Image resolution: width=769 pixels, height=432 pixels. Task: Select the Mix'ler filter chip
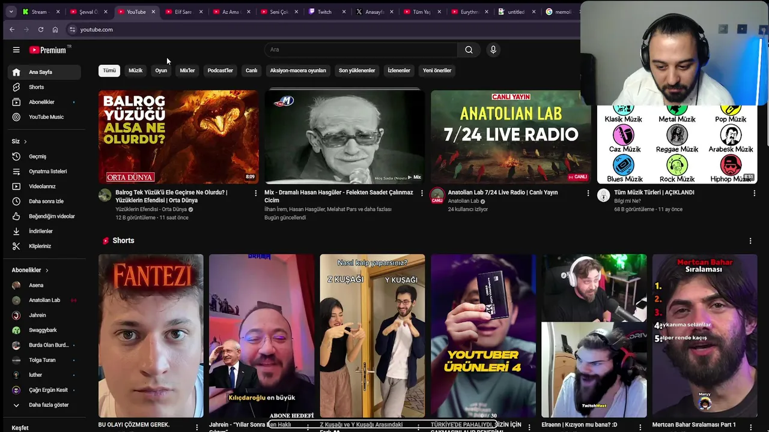187,71
